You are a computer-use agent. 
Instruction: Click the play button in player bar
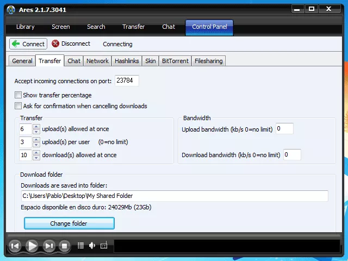point(32,246)
